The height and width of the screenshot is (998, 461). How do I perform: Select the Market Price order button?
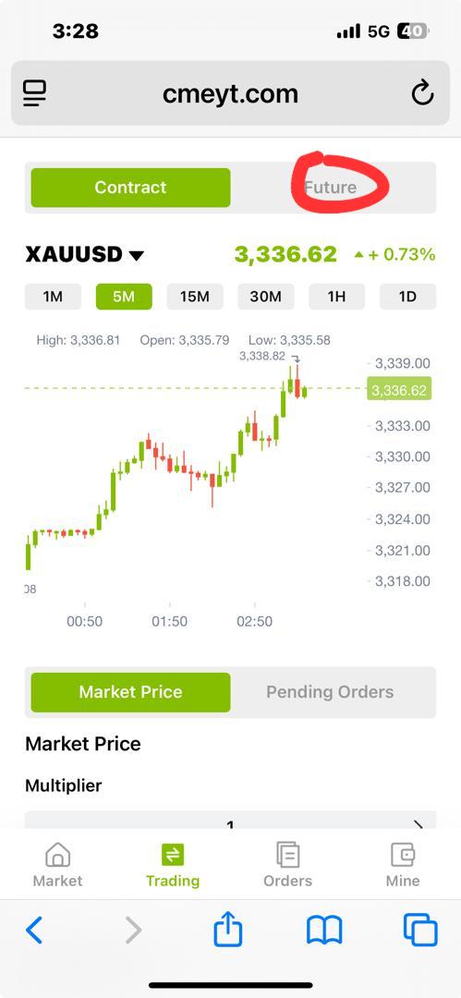[x=130, y=692]
